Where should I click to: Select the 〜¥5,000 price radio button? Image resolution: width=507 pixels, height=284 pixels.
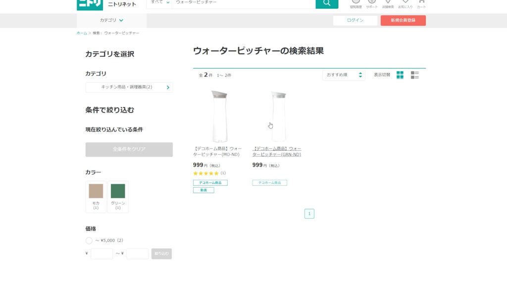pos(89,241)
